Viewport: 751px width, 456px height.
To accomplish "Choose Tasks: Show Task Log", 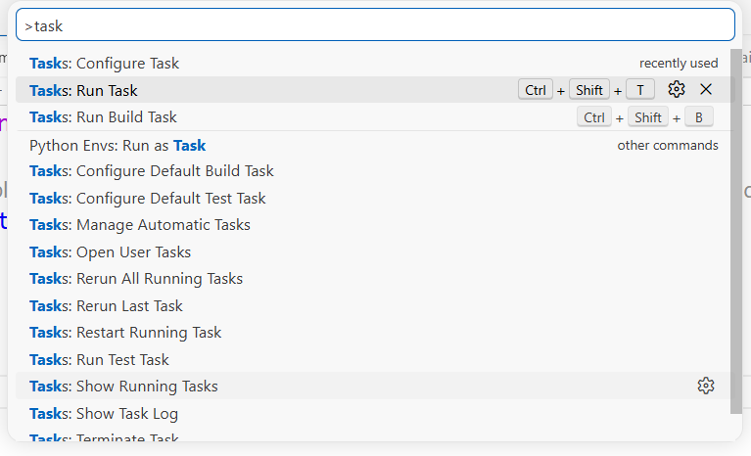I will click(375, 413).
